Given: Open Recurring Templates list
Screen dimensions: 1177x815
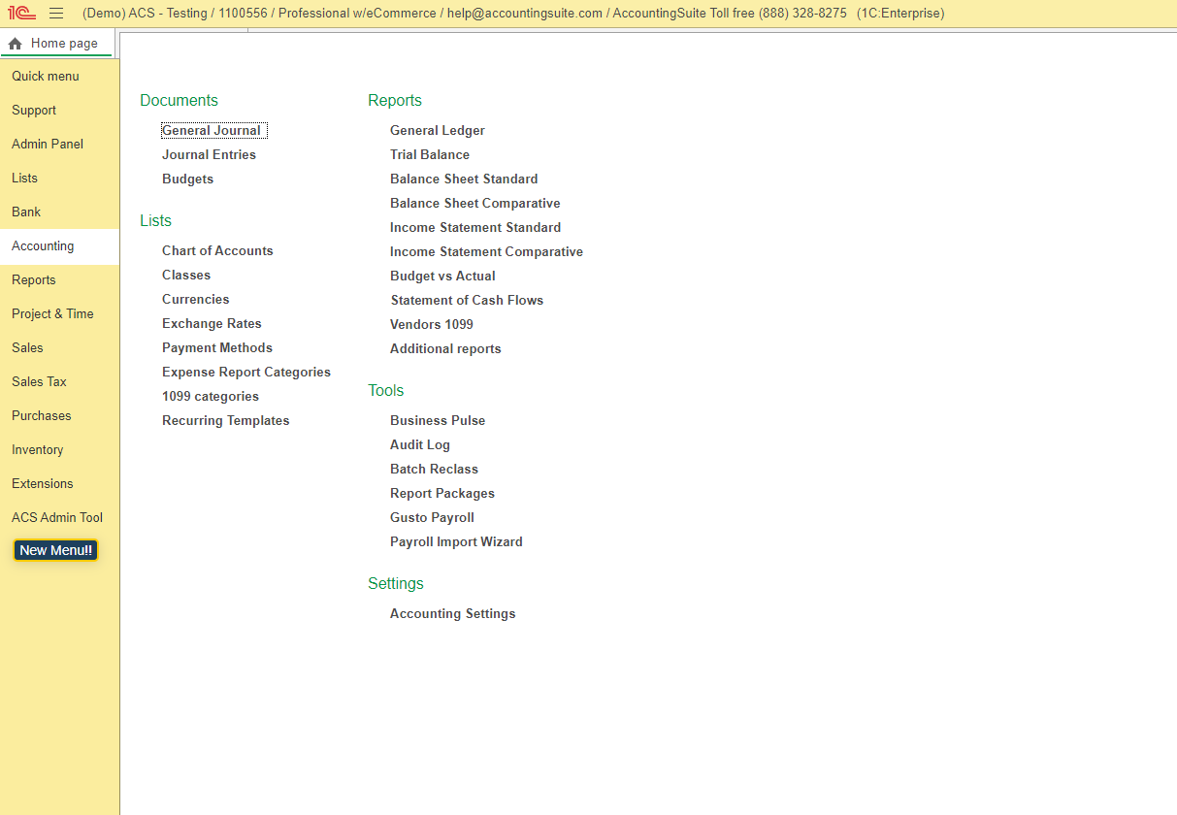Looking at the screenshot, I should 226,421.
